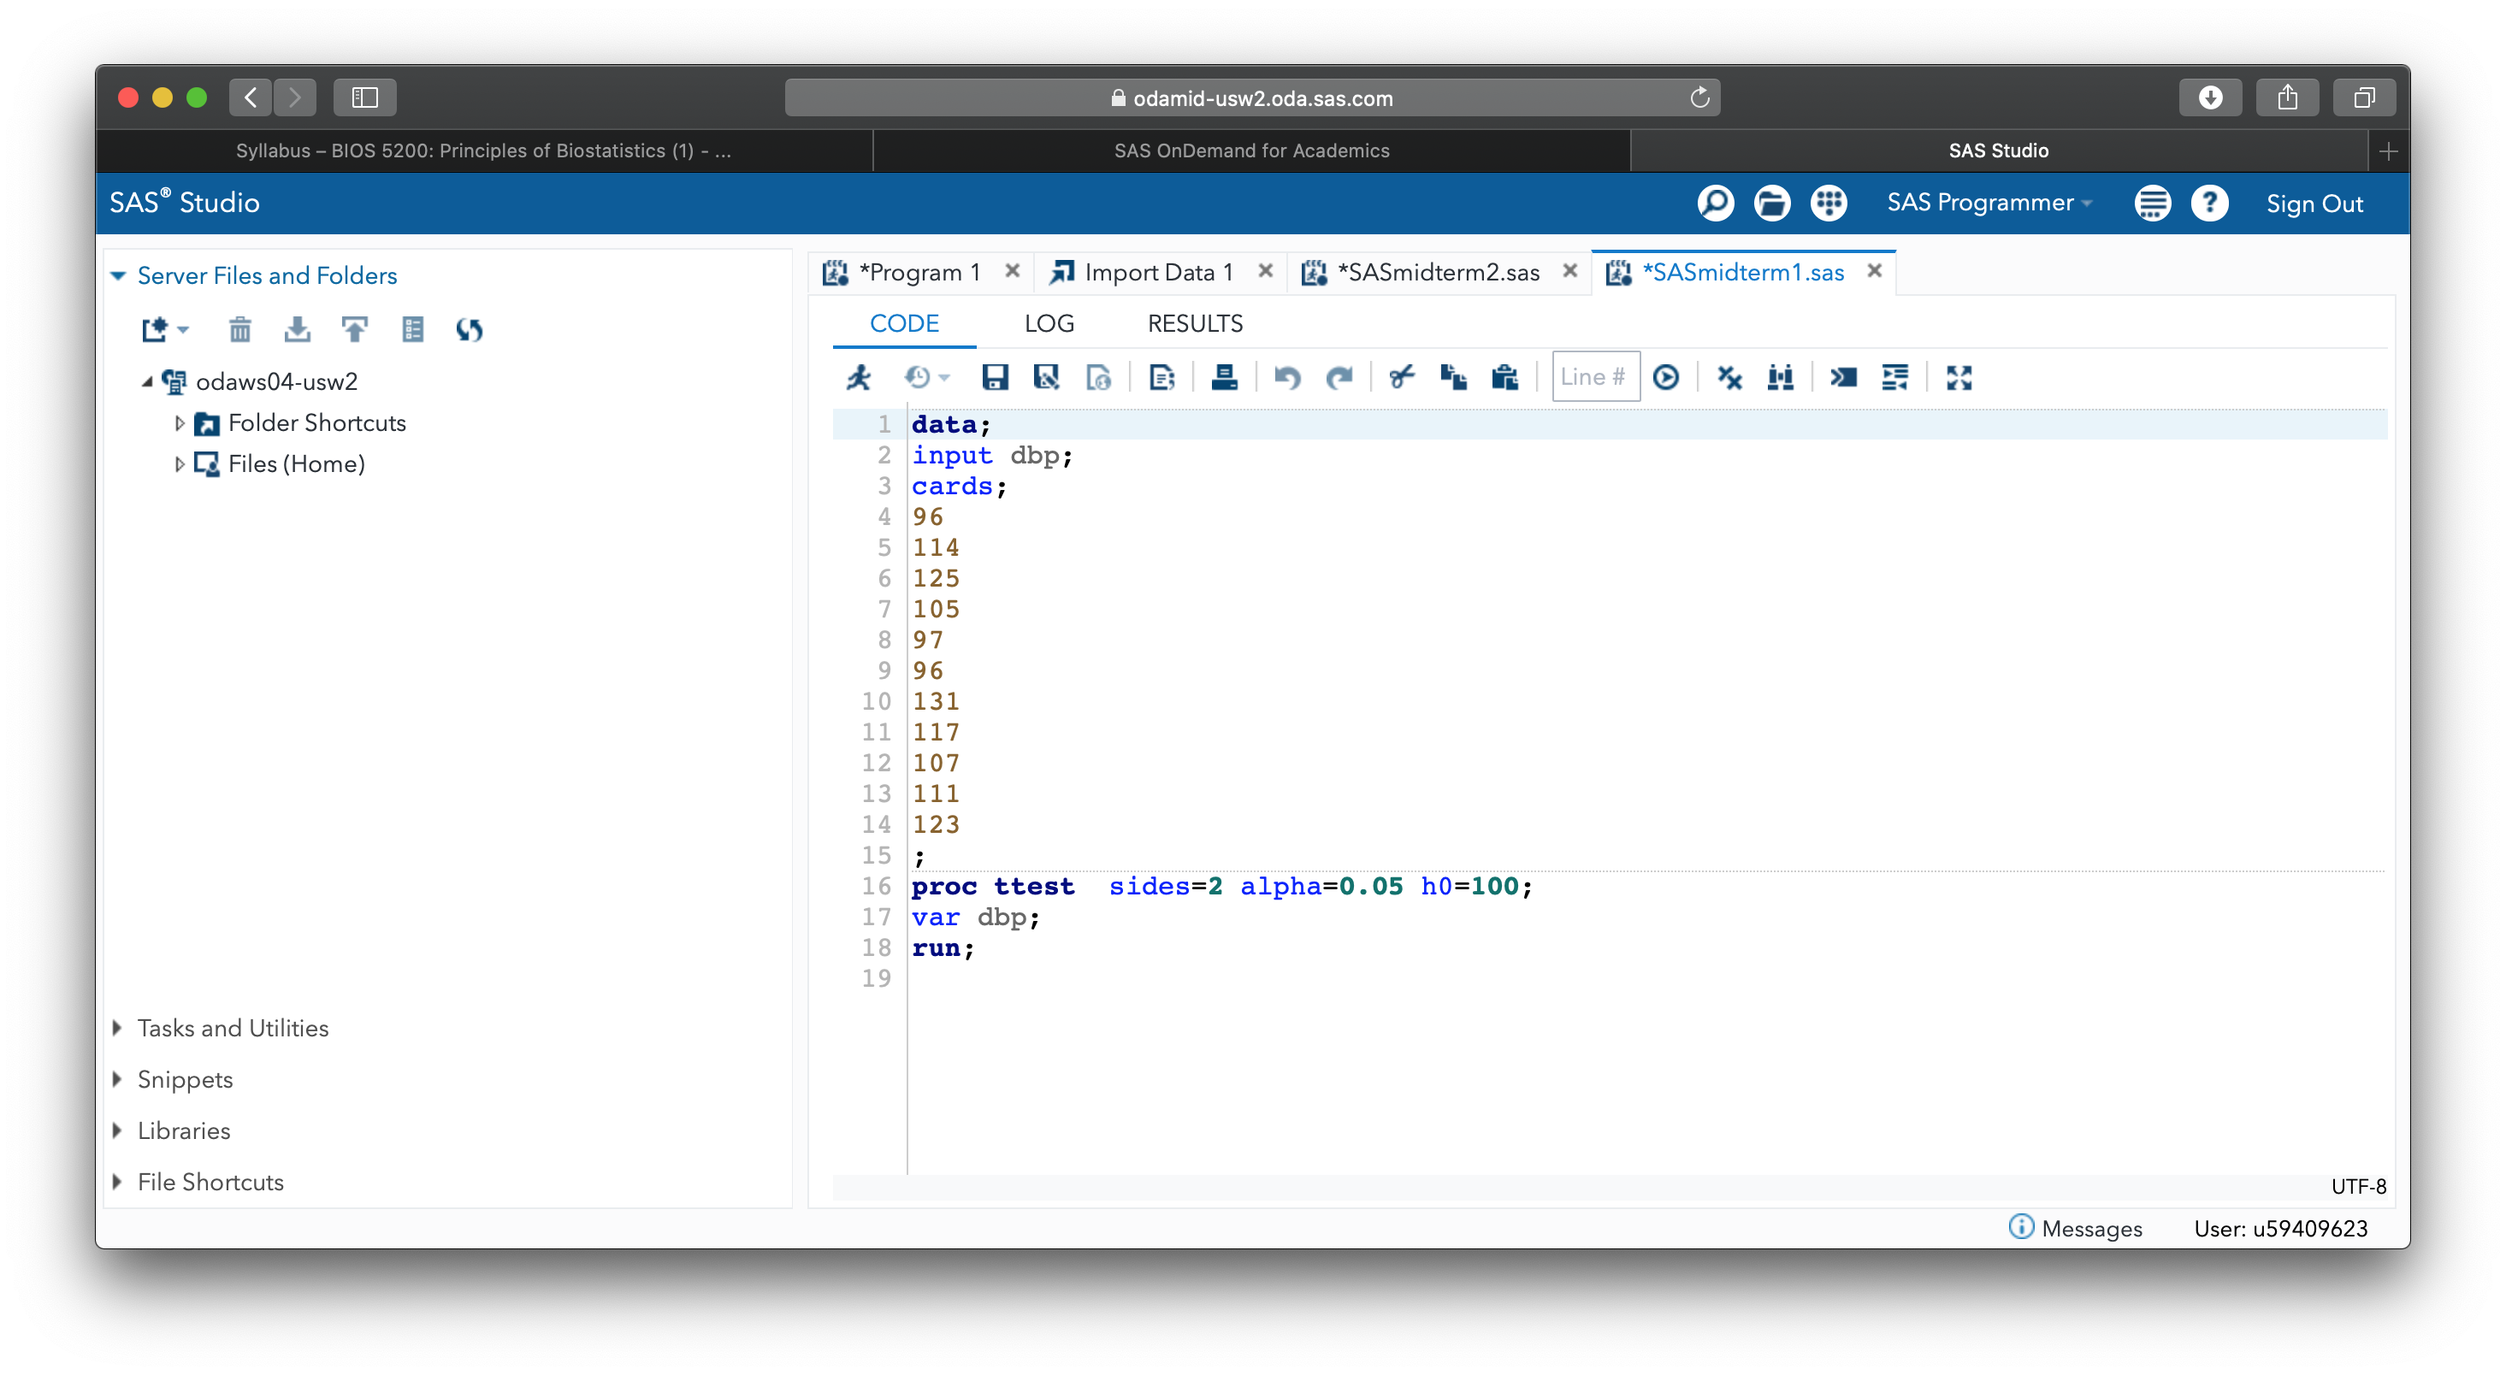The height and width of the screenshot is (1375, 2506).
Task: Open the more application options menu icon
Action: (x=2152, y=204)
